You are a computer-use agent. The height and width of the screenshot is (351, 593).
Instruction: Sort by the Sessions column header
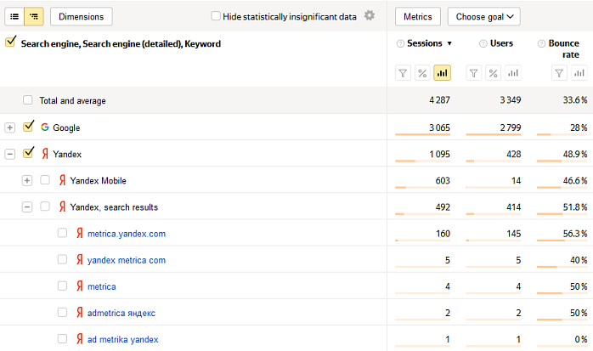(425, 43)
